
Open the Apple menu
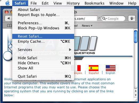pos(7,3)
